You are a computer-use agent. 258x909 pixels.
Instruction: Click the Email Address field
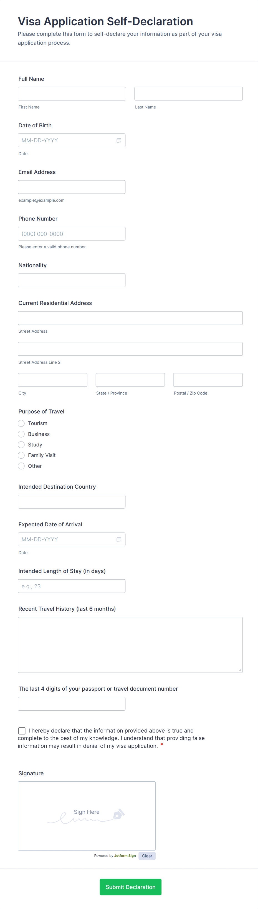pyautogui.click(x=72, y=187)
